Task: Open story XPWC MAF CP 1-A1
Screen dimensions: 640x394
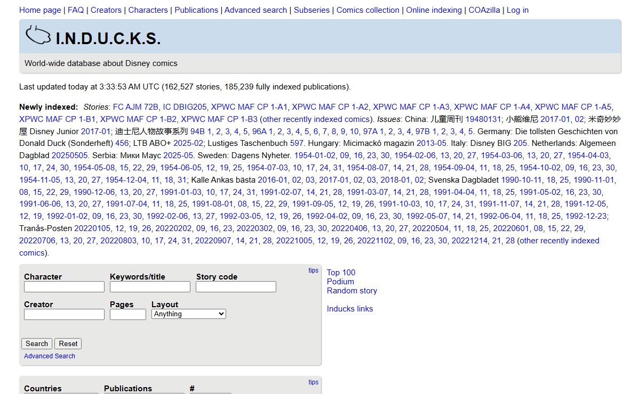Action: [249, 106]
